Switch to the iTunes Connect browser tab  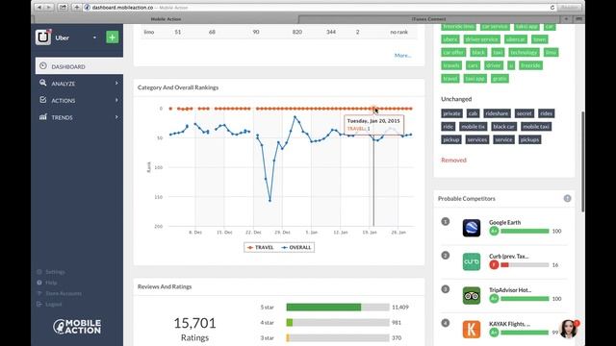428,19
